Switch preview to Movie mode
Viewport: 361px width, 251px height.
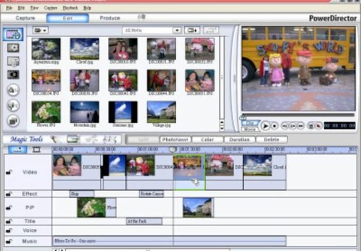pyautogui.click(x=250, y=129)
